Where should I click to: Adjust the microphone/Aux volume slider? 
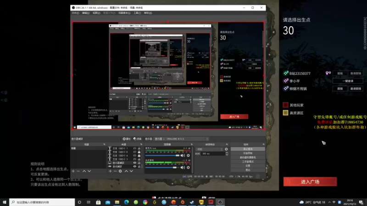(162, 155)
